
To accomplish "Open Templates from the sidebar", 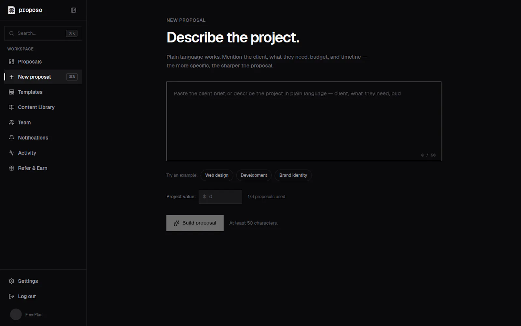I will pyautogui.click(x=43, y=92).
